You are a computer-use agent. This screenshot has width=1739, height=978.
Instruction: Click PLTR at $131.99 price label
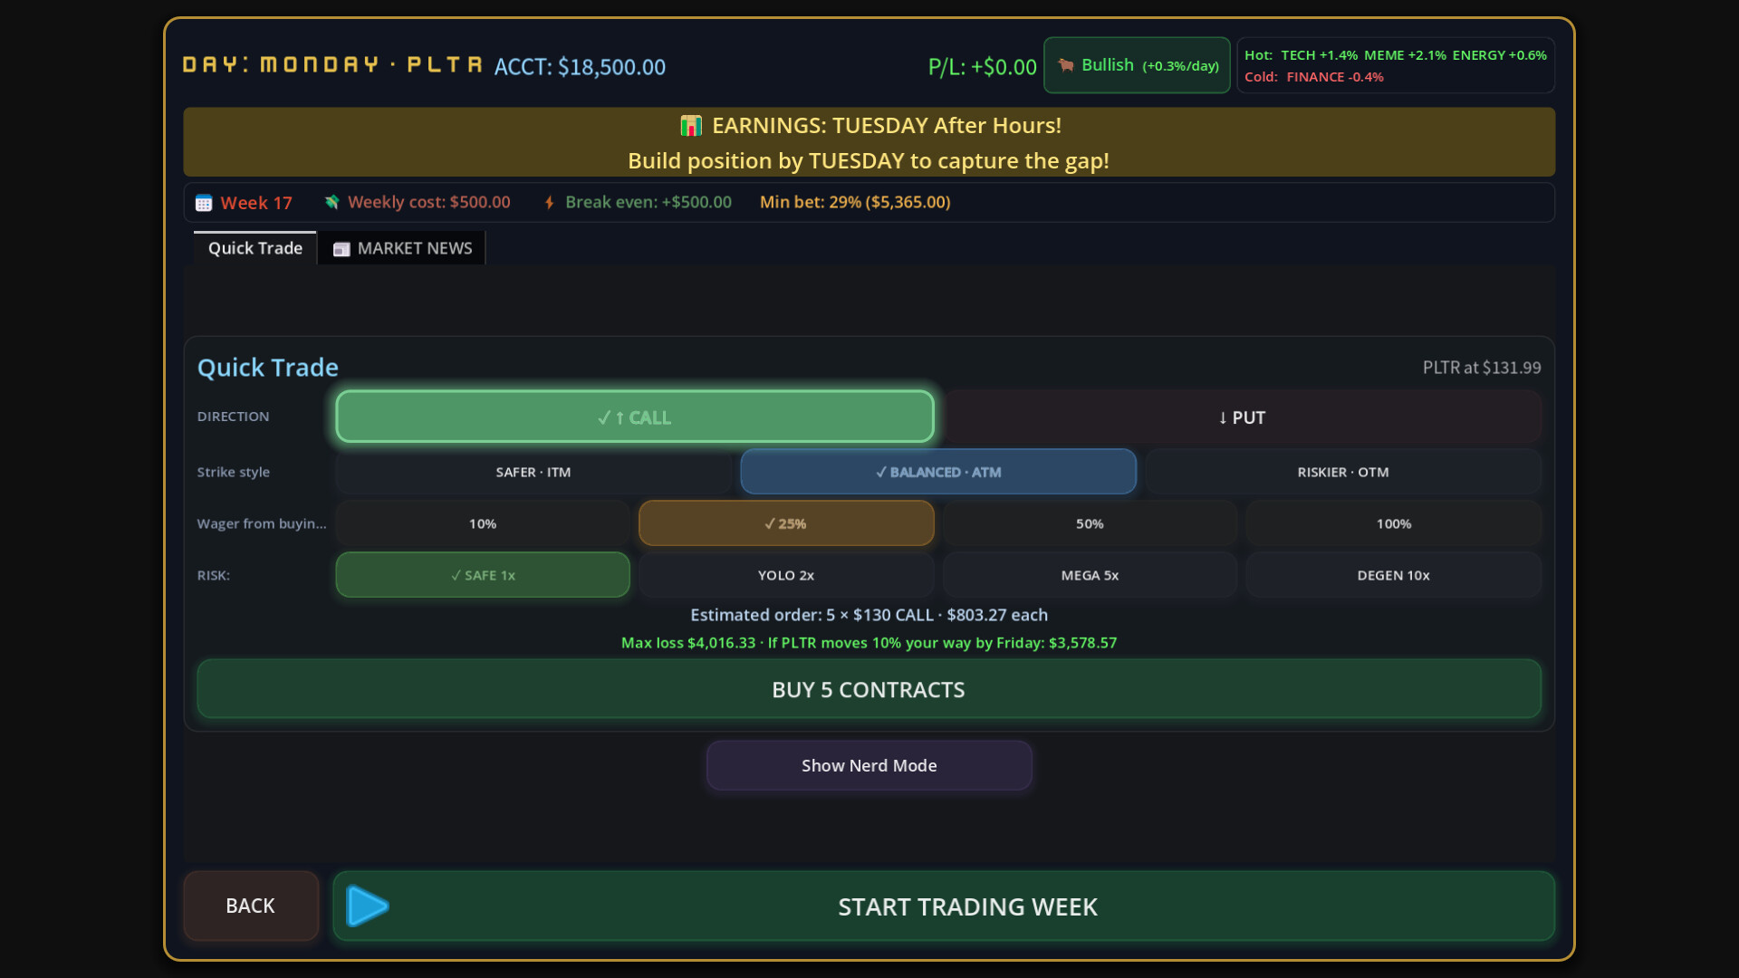(x=1481, y=368)
